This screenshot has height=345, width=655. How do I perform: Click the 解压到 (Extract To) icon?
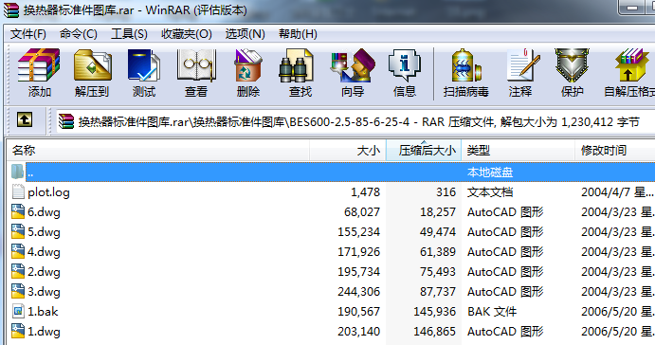click(92, 65)
